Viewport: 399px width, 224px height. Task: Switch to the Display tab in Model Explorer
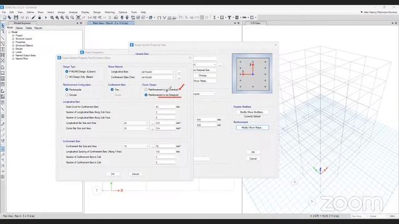tap(19, 28)
